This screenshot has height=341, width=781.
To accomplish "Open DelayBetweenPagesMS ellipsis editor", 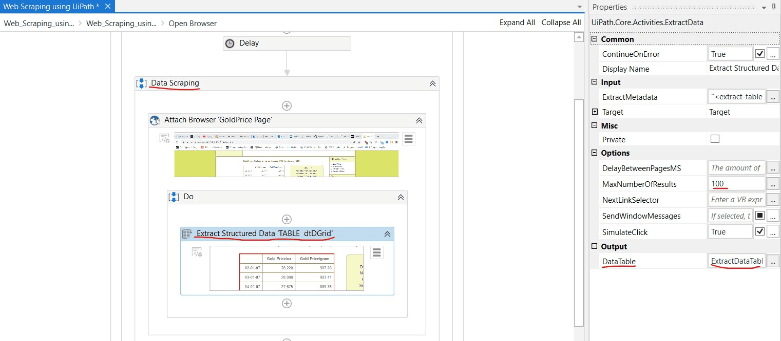I will 772,167.
